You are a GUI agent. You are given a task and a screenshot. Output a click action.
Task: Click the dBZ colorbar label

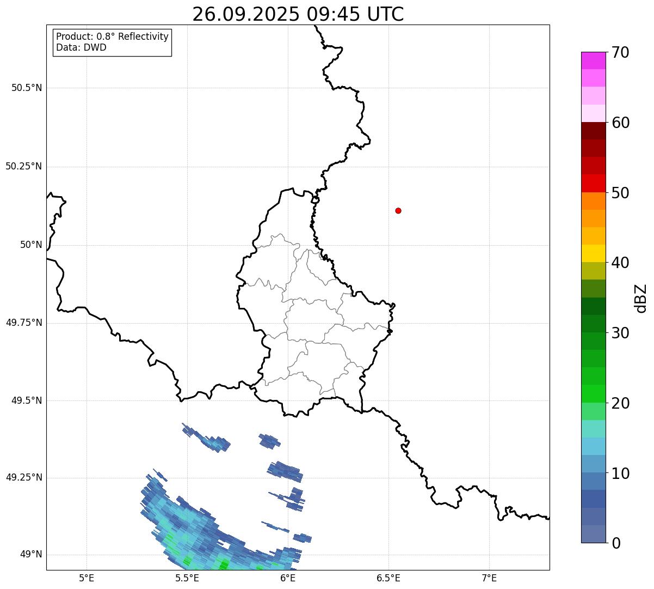tap(641, 298)
